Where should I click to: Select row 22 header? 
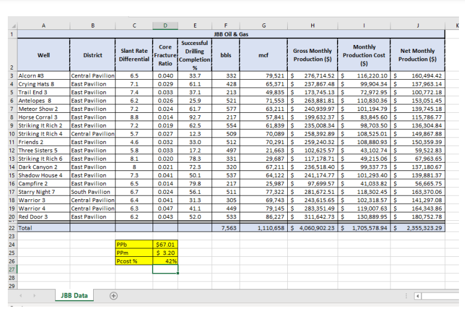point(12,228)
